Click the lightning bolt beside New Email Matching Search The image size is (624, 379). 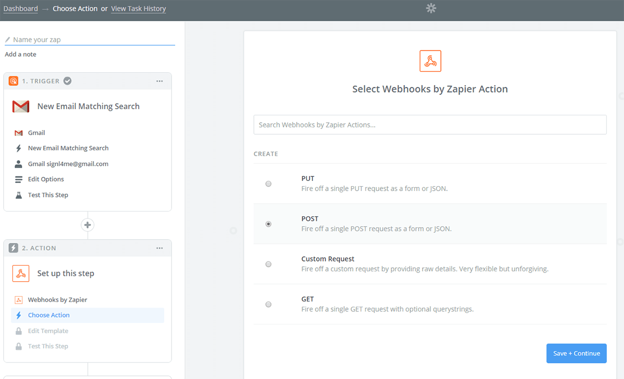click(x=19, y=148)
